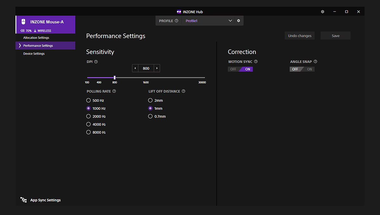Select 500 Hz polling rate

click(x=88, y=101)
